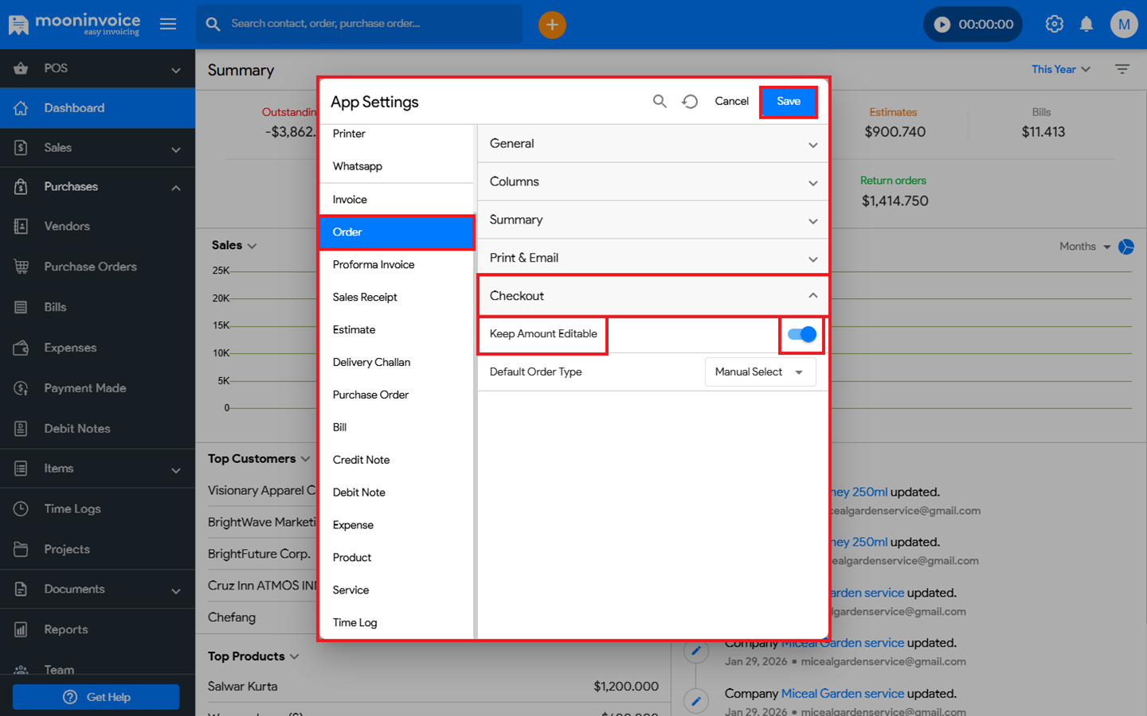1147x716 pixels.
Task: Select Proforma Invoice in settings list
Action: [374, 265]
